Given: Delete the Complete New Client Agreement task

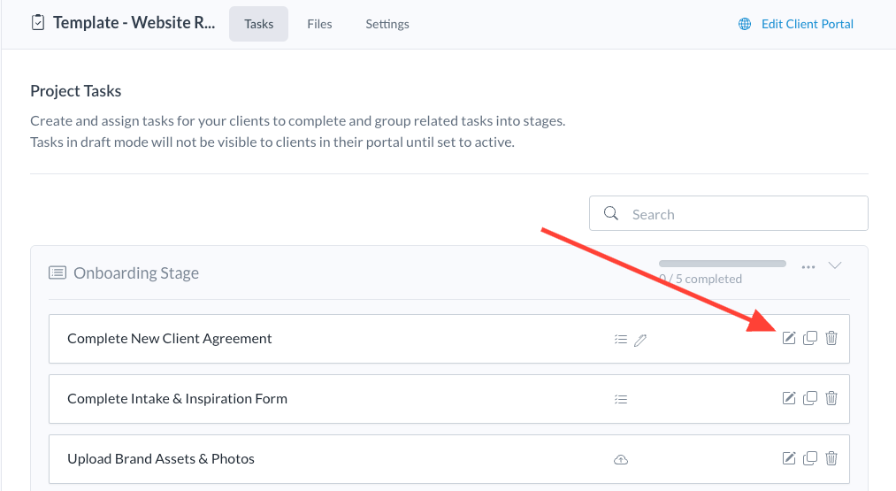Looking at the screenshot, I should pos(831,338).
